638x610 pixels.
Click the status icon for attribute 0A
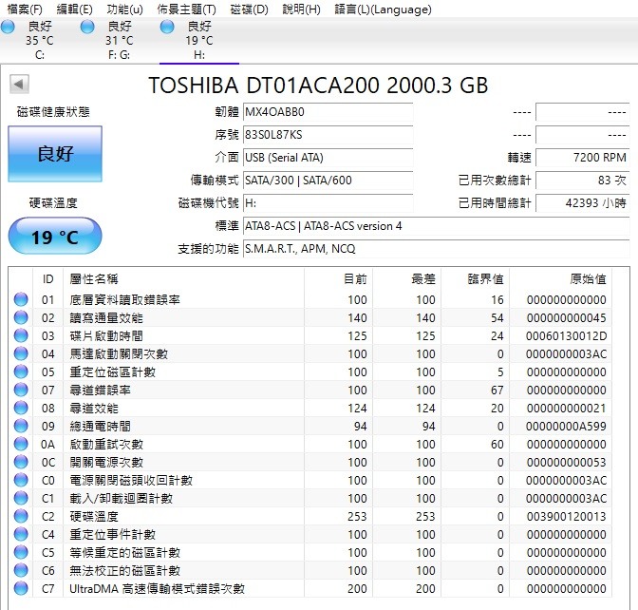click(x=21, y=444)
